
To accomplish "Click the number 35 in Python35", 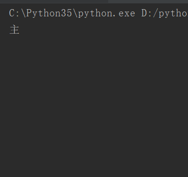I will coord(66,13).
